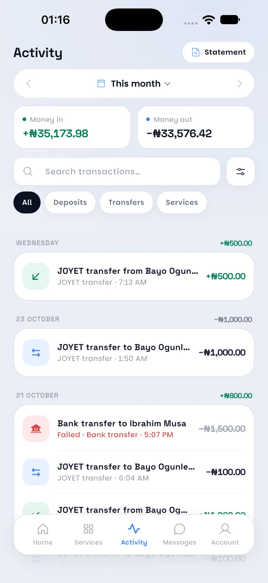This screenshot has width=268, height=583.
Task: Click the Search transactions field
Action: pyautogui.click(x=117, y=171)
